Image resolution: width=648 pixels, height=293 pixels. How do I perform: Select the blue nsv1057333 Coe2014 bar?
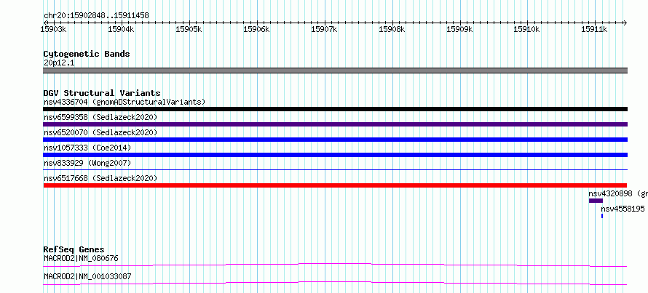[335, 155]
